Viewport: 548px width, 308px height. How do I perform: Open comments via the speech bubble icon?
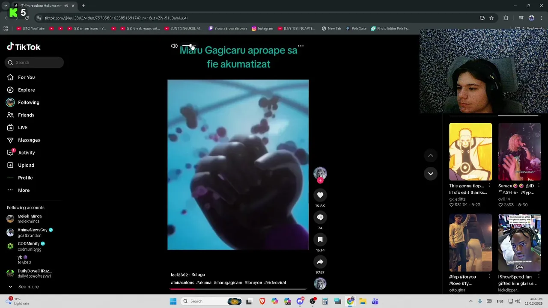(320, 217)
